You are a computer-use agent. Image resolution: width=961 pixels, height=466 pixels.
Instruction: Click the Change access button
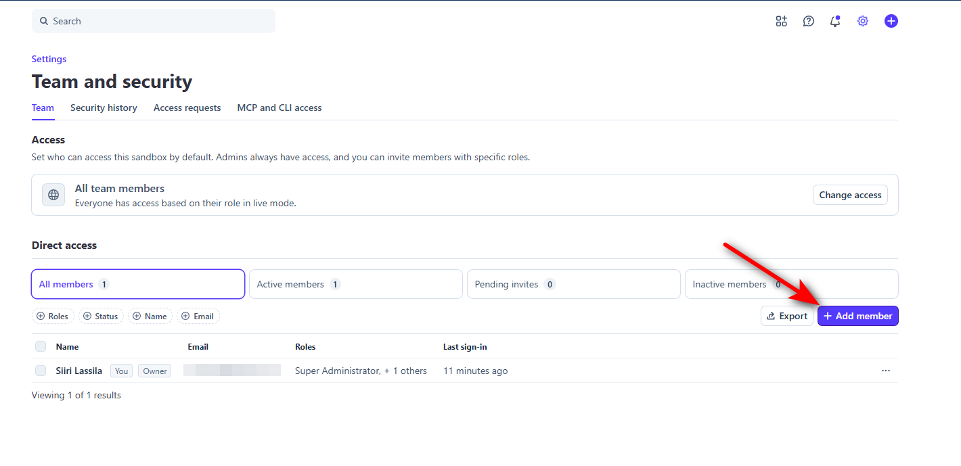tap(850, 195)
